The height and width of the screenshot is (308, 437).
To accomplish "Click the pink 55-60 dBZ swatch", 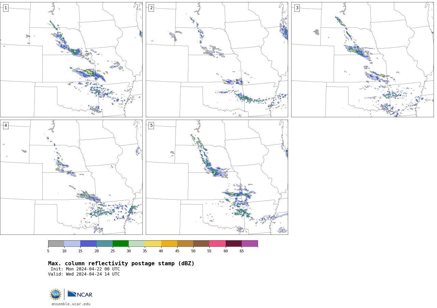I will [x=217, y=244].
